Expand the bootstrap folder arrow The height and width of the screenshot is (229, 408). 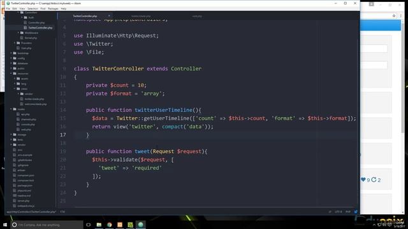(11, 53)
